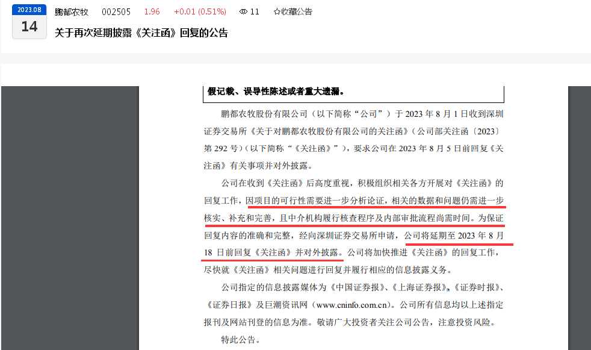
Task: Click the stock price 1.96
Action: [x=152, y=11]
